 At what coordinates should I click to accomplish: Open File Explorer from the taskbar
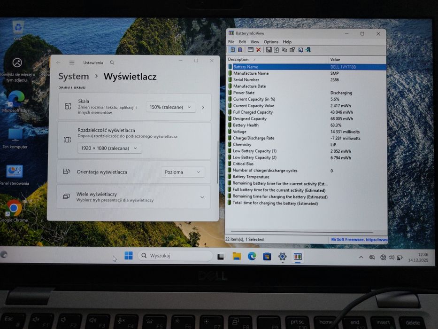237,256
